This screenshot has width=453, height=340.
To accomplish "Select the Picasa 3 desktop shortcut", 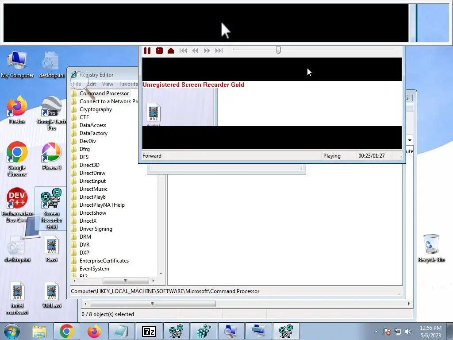I will coord(51,156).
